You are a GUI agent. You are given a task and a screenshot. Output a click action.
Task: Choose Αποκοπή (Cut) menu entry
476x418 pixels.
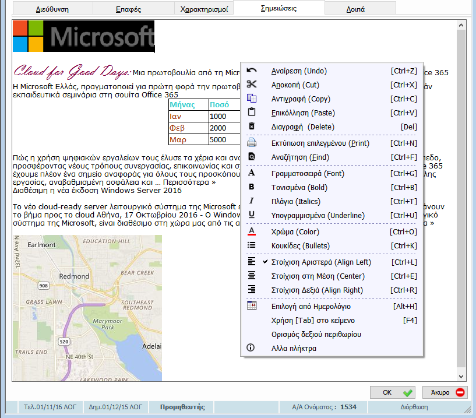(x=332, y=85)
